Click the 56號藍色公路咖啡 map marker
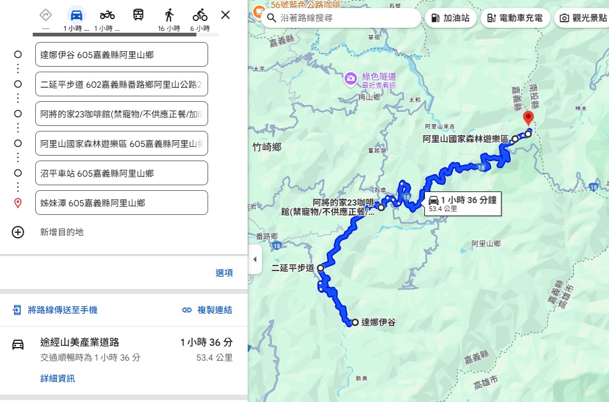The image size is (609, 402). tap(258, 10)
